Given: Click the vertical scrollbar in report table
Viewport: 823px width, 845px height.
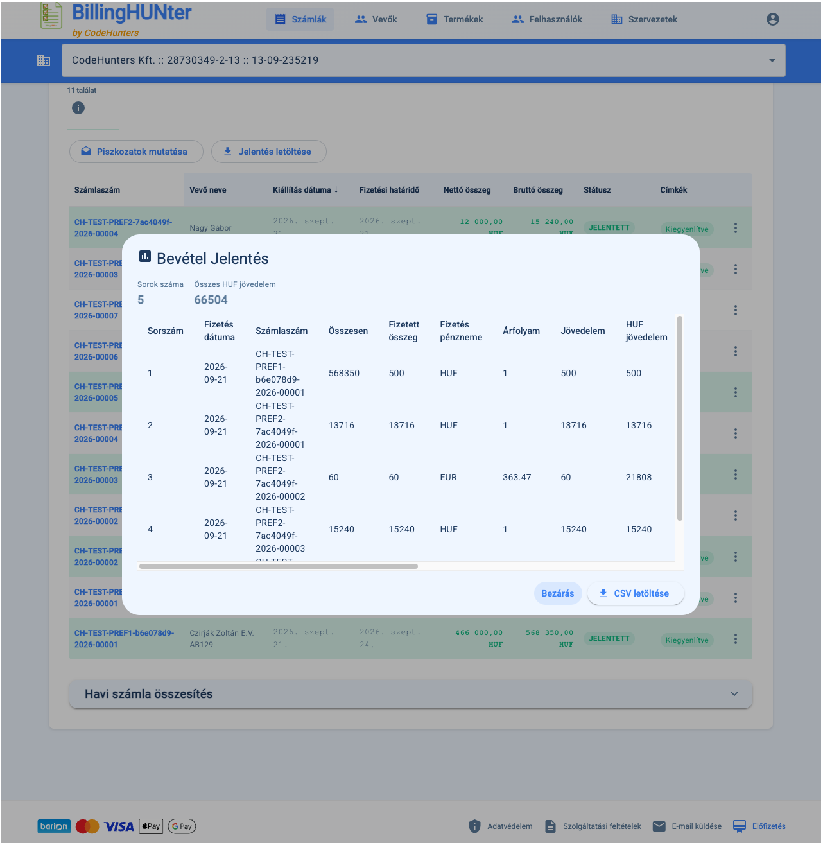Looking at the screenshot, I should tap(680, 418).
